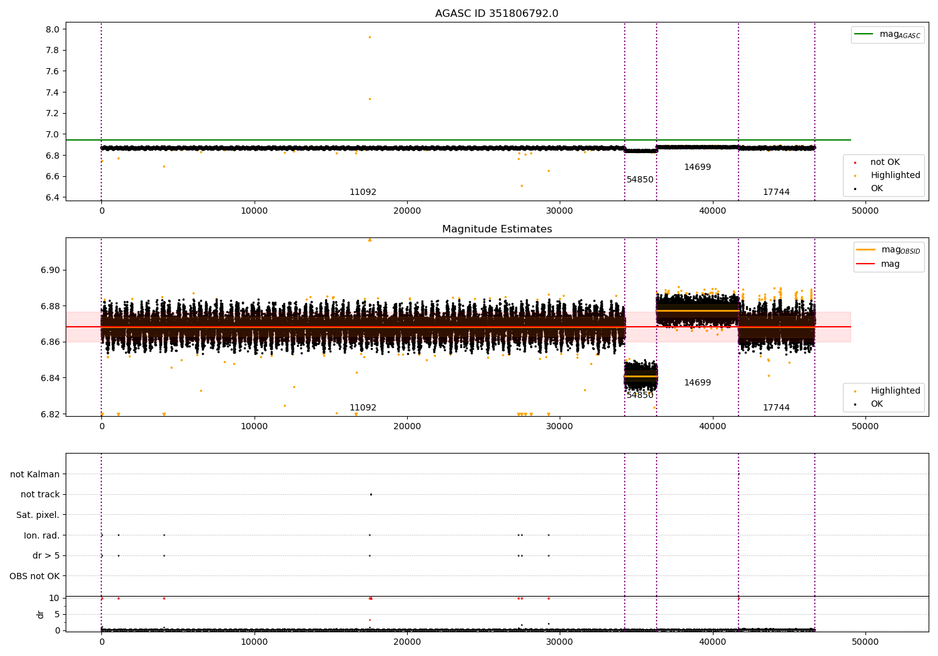
Task: Click the OBSID label 11092 in Magnitude Estimates plot
Action: click(x=363, y=407)
